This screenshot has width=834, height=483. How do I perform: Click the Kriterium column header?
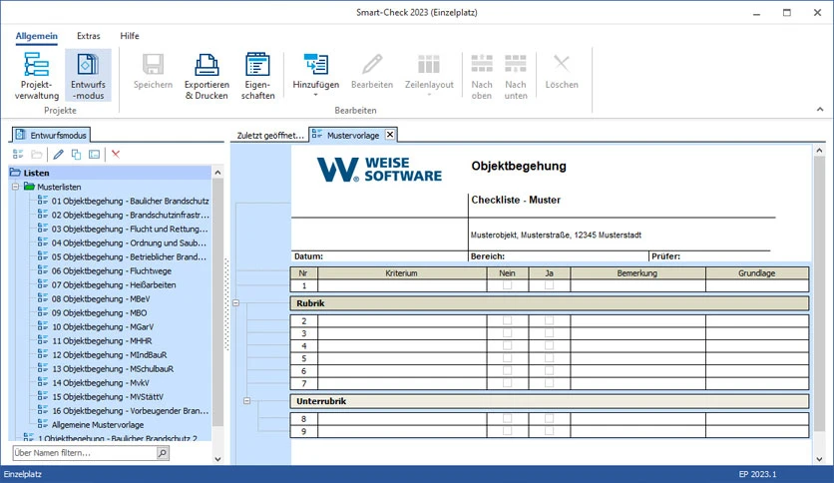pos(402,272)
